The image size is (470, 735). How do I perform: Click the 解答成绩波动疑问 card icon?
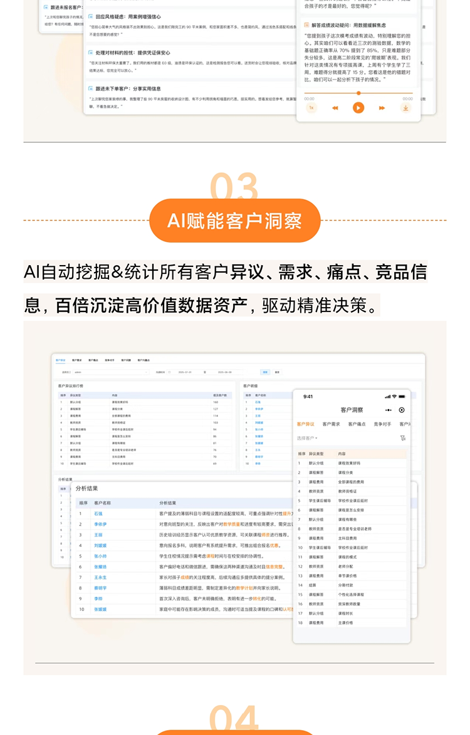[306, 25]
